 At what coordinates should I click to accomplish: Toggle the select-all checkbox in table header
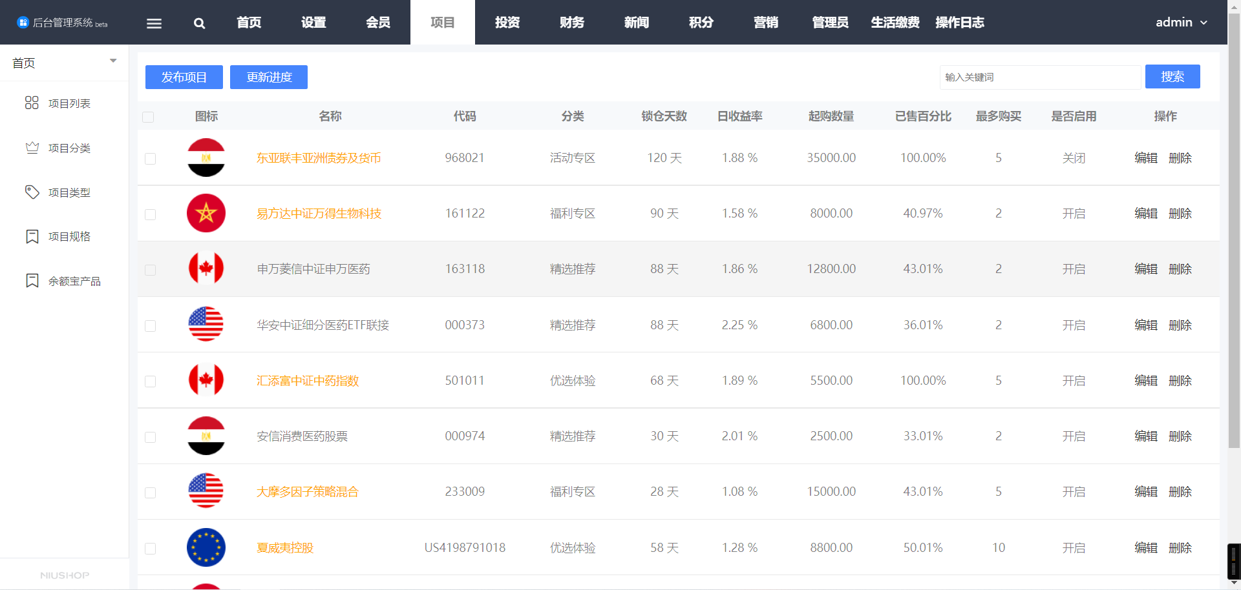[148, 117]
